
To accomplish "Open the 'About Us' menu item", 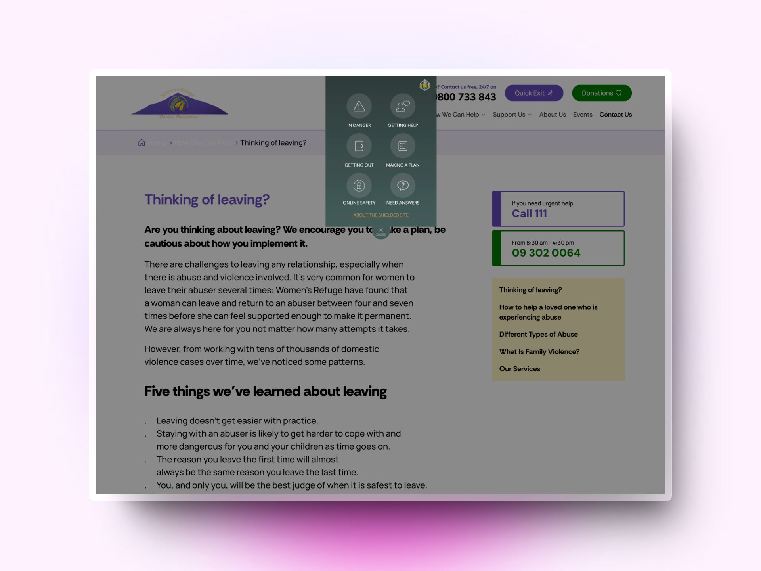I will pyautogui.click(x=553, y=114).
